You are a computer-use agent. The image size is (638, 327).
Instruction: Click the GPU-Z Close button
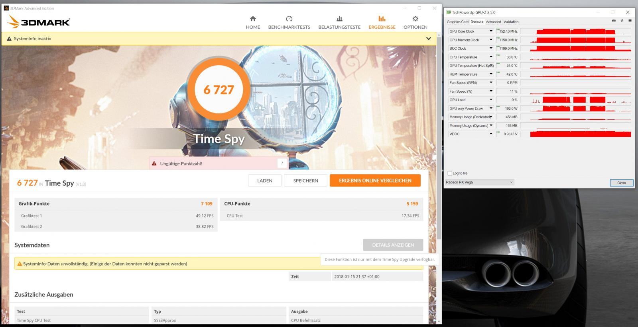tap(622, 183)
